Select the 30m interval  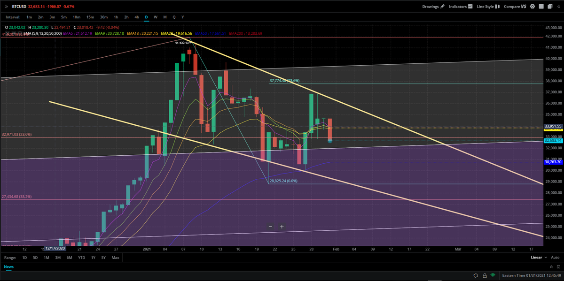tap(104, 17)
